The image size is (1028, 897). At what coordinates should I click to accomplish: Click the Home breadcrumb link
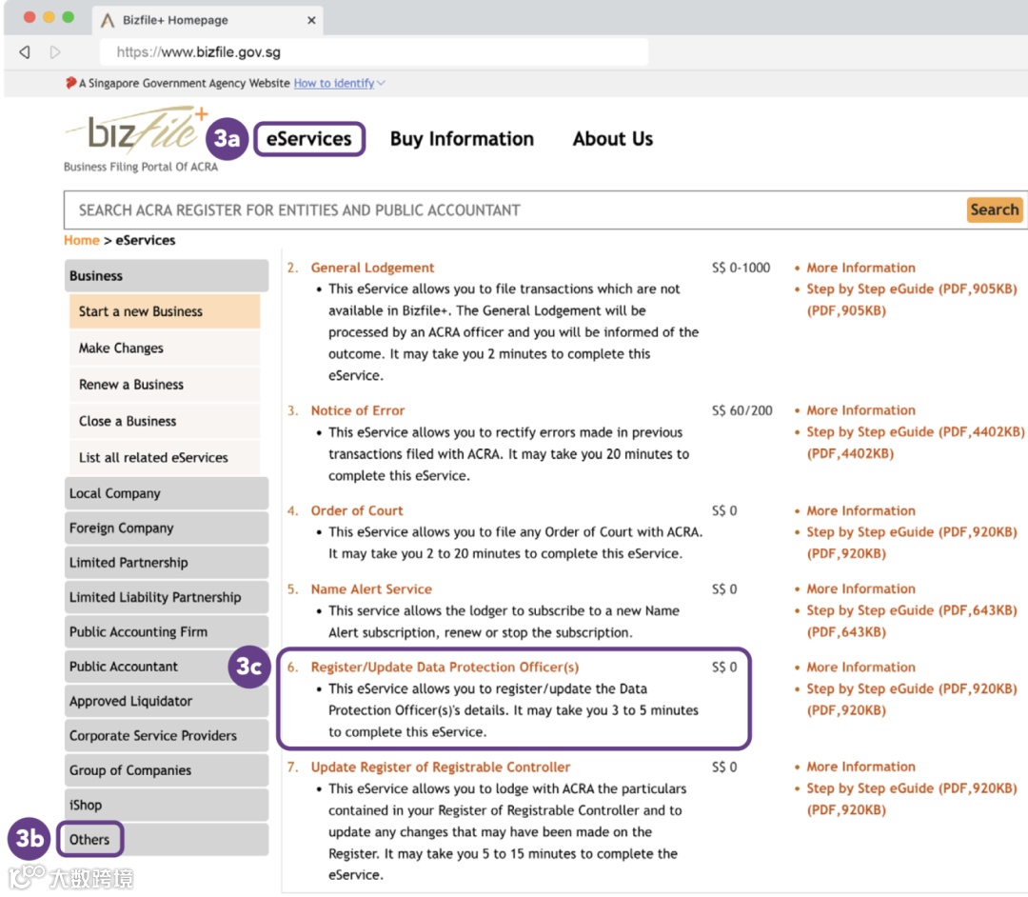click(x=81, y=240)
